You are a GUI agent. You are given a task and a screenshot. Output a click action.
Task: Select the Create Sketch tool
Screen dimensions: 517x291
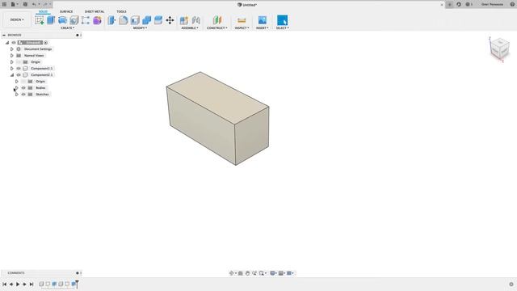click(40, 20)
